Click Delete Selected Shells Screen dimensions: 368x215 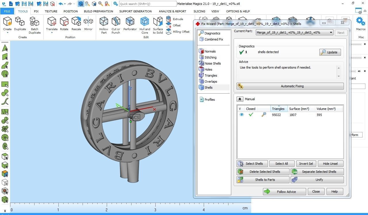pyautogui.click(x=263, y=172)
